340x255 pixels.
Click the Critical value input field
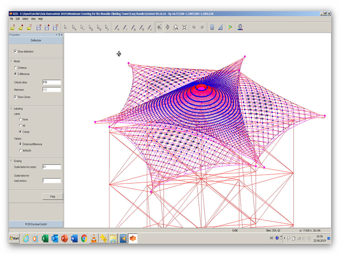click(52, 82)
